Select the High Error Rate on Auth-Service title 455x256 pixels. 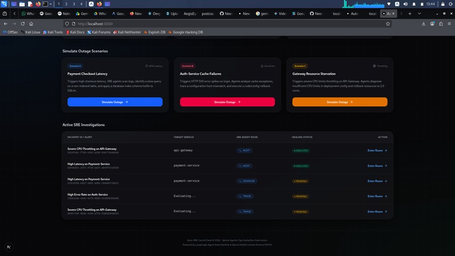point(88,194)
